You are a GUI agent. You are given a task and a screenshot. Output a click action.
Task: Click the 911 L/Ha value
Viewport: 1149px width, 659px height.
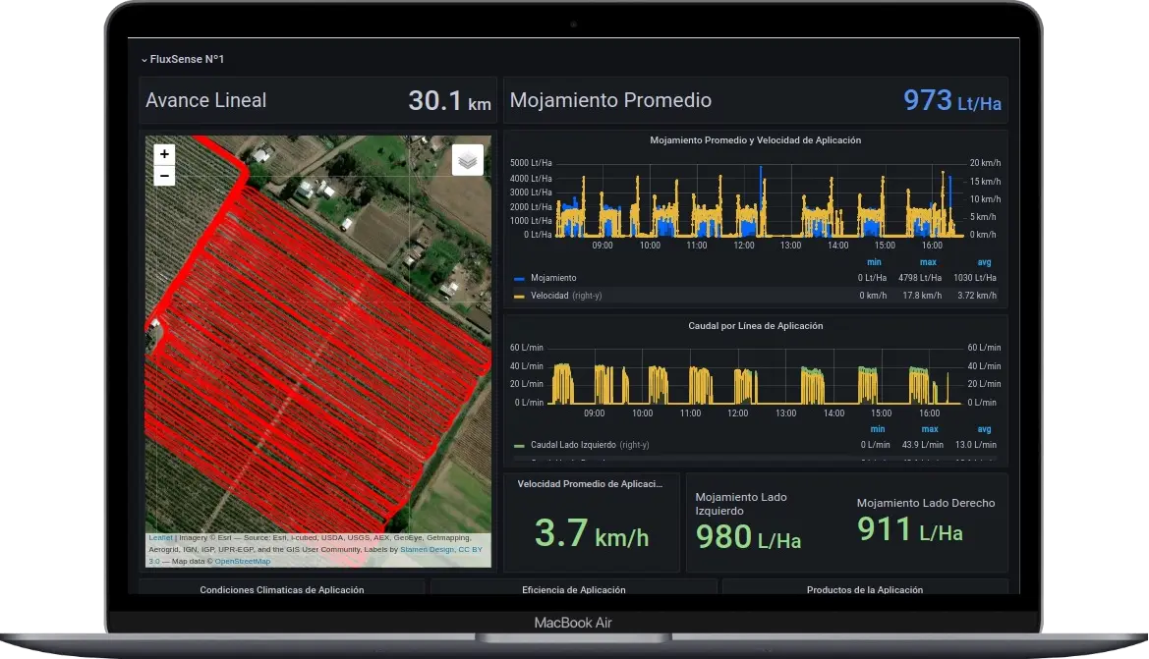click(910, 529)
